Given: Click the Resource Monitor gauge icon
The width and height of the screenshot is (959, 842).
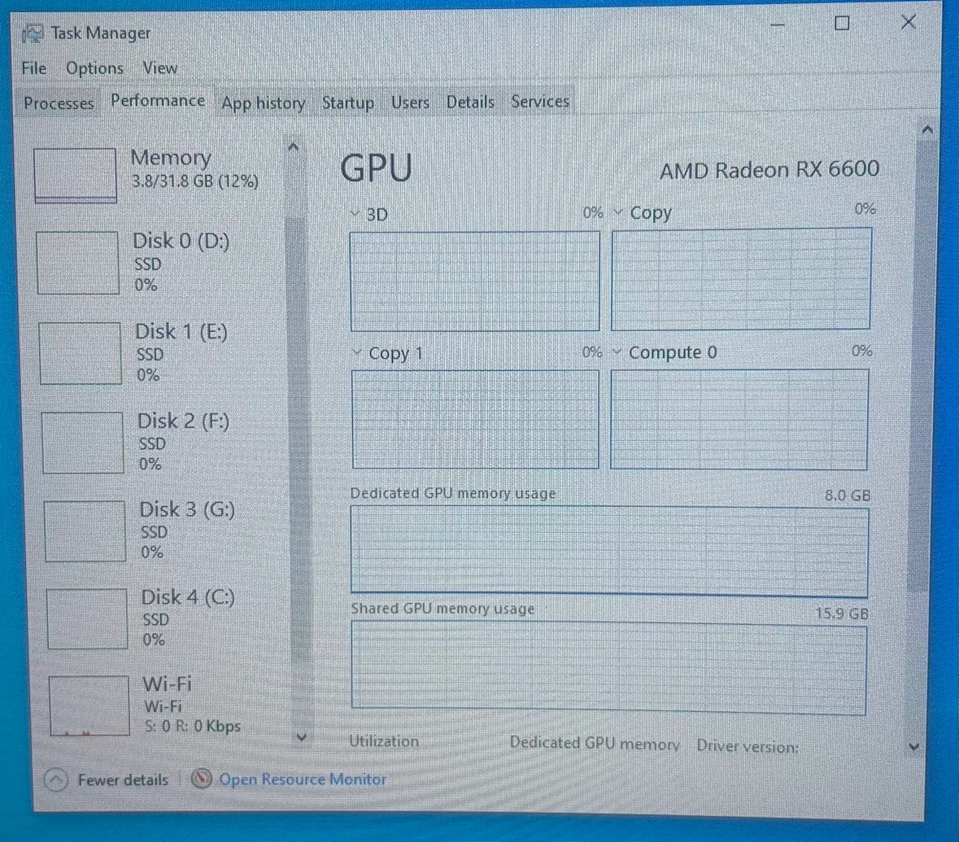Looking at the screenshot, I should [201, 779].
